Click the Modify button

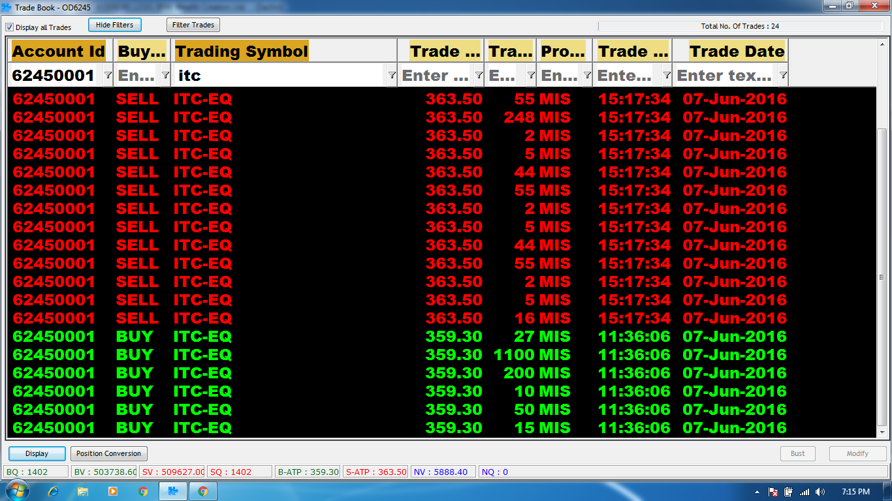click(857, 453)
